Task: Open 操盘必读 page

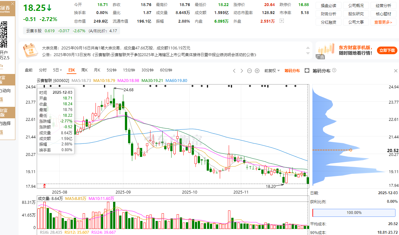Action: point(328,6)
